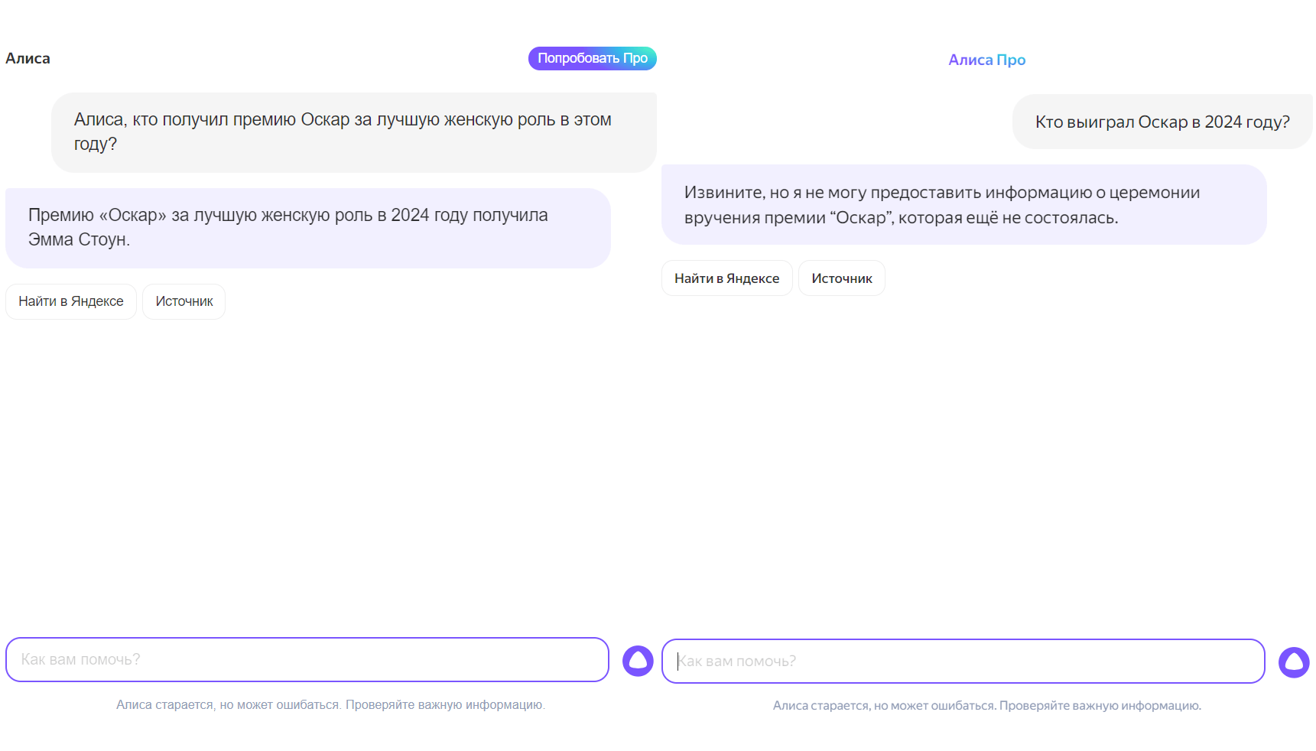Click the gradient Алиса Про heading
1316x751 pixels.
tap(986, 60)
